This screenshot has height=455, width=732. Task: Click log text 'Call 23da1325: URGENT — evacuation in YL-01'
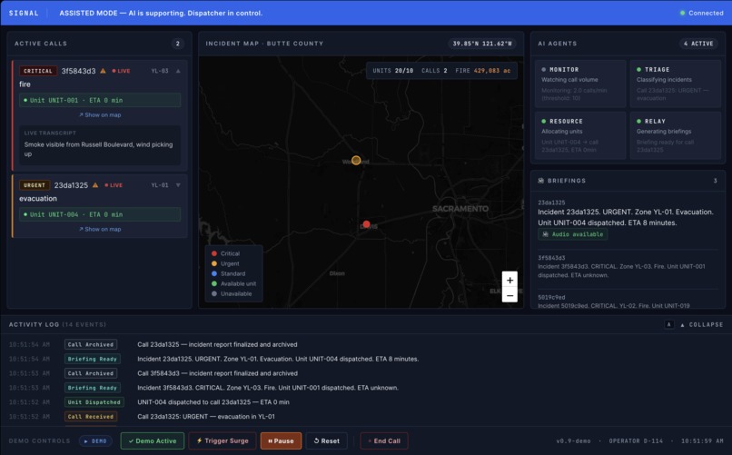(206, 416)
